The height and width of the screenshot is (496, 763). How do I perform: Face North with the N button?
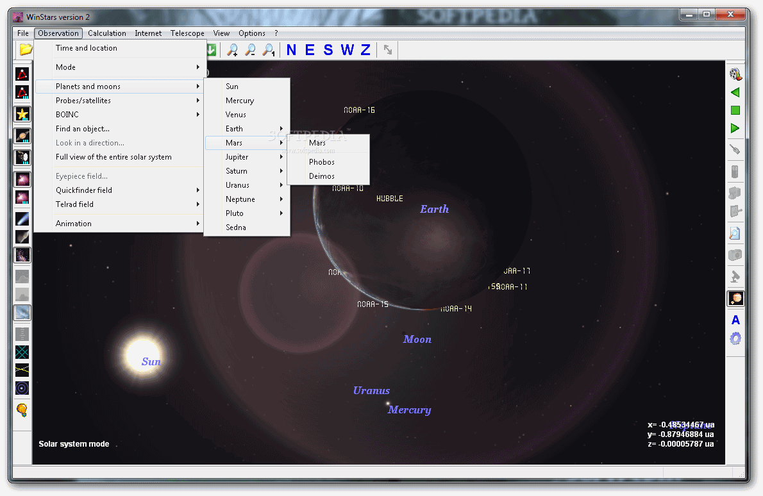pyautogui.click(x=292, y=49)
